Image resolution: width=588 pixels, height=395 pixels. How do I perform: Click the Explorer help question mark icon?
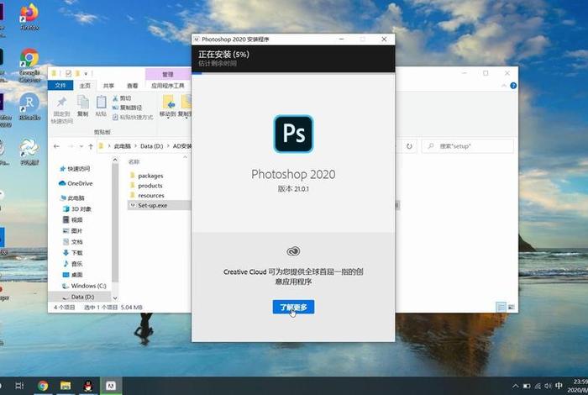(x=513, y=86)
